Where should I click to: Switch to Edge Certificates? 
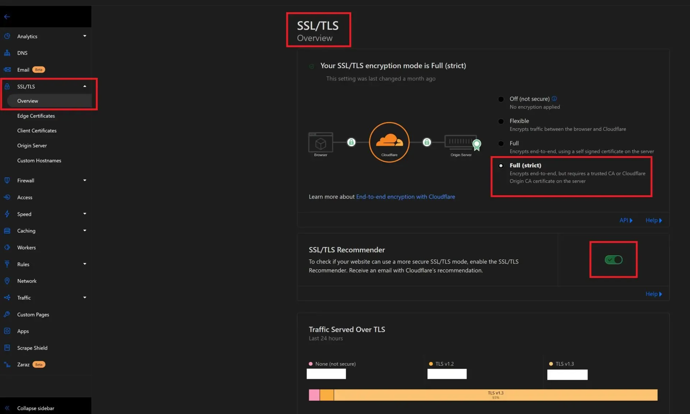tap(36, 116)
